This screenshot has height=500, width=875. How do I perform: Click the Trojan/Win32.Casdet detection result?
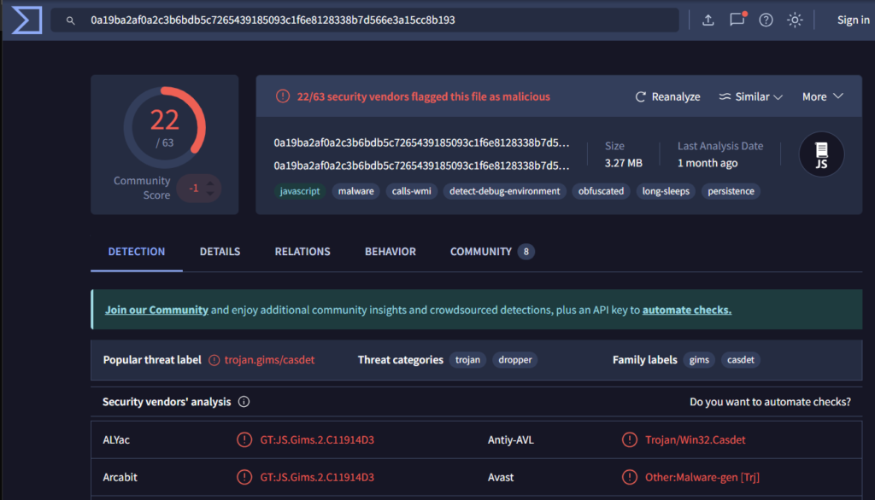[696, 439]
